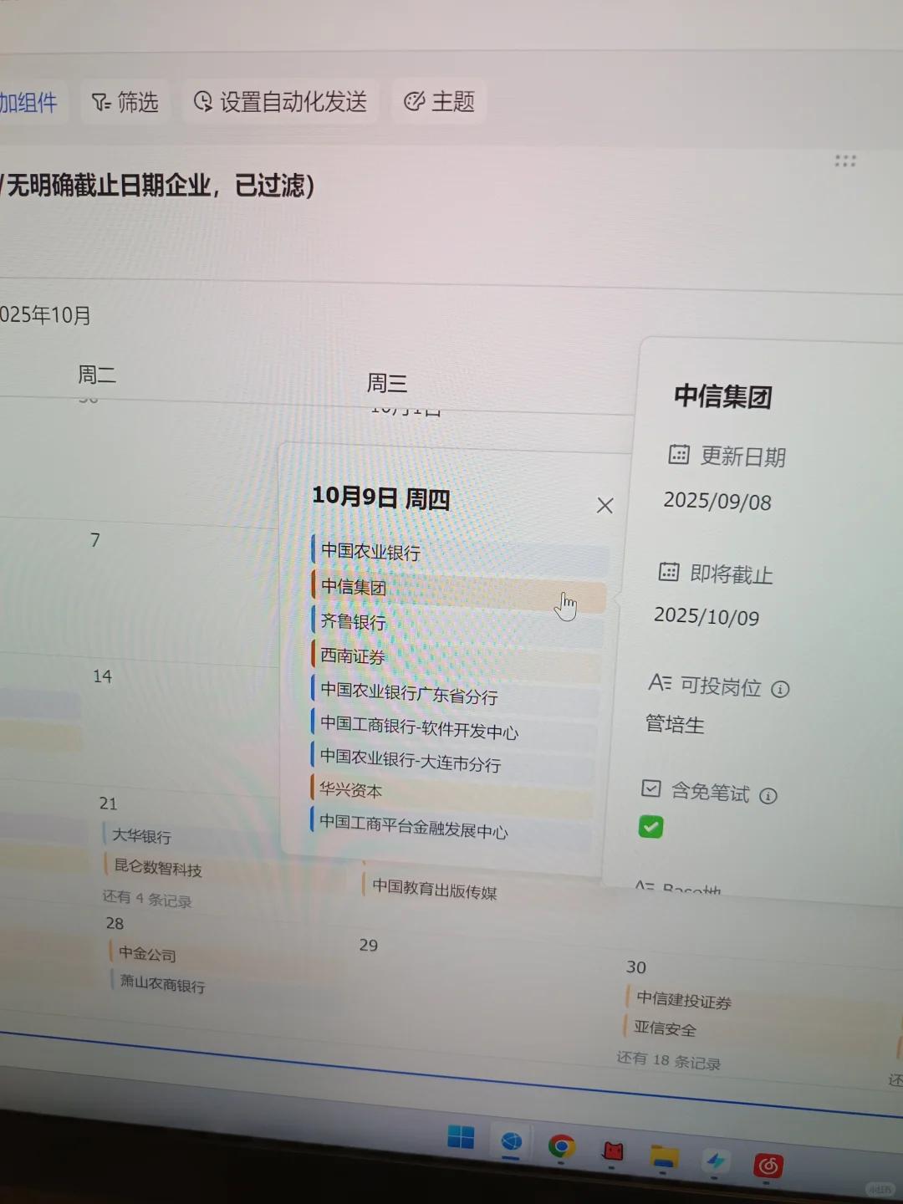Click the 2025/09/08 update date value
The height and width of the screenshot is (1204, 903).
[x=717, y=501]
